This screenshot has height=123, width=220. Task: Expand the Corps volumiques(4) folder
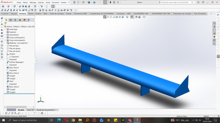(x=5, y=40)
